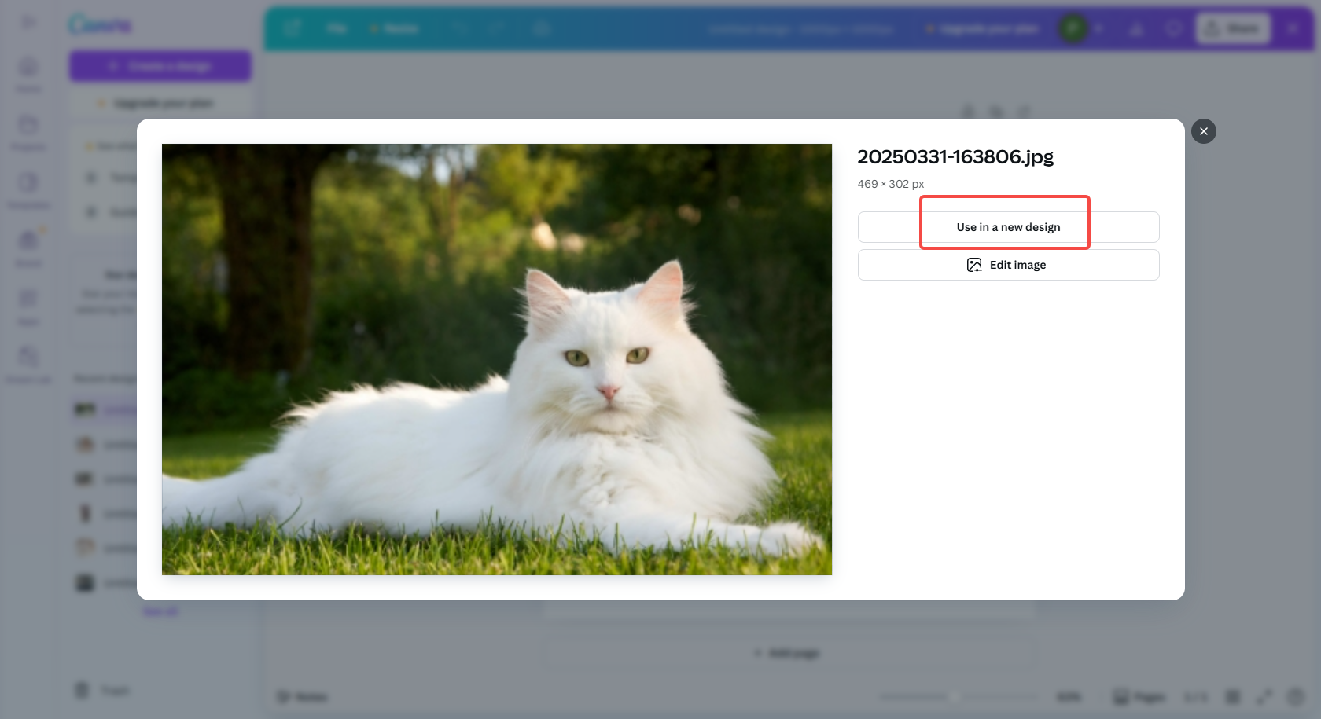Open the Edit image option
Screen dimensions: 1321x719
[x=1008, y=265]
